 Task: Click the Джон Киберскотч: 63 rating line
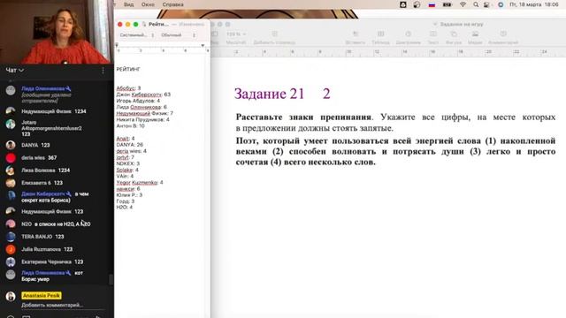(143, 95)
